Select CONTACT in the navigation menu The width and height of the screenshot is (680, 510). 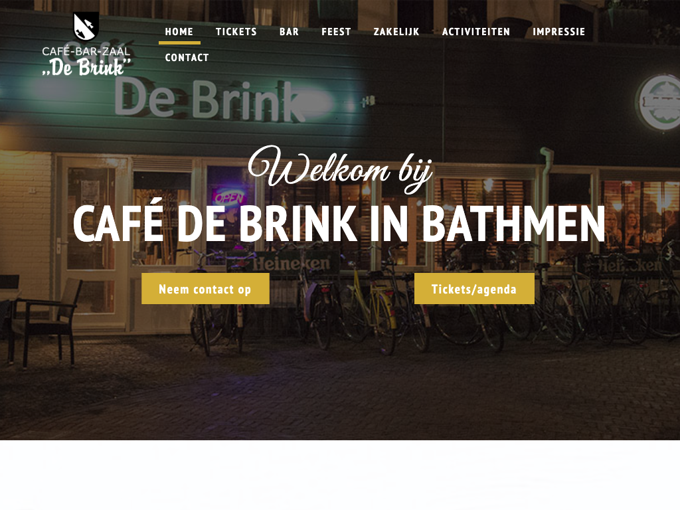[187, 58]
